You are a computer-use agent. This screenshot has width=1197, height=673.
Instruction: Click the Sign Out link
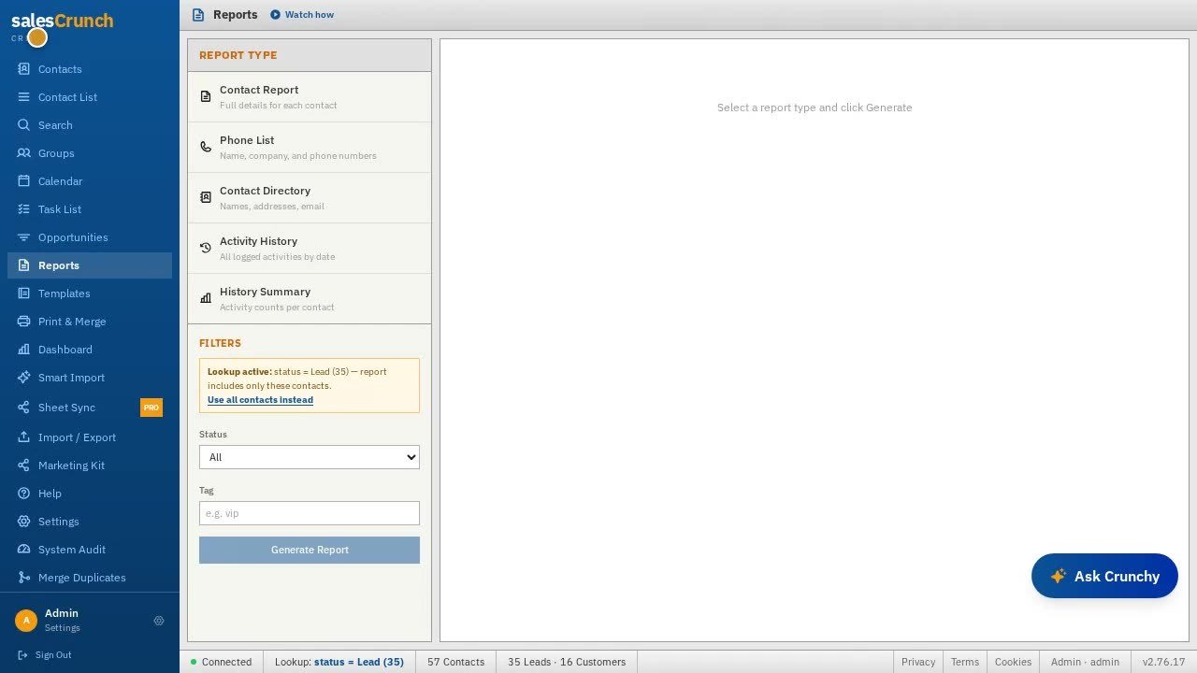tap(45, 655)
